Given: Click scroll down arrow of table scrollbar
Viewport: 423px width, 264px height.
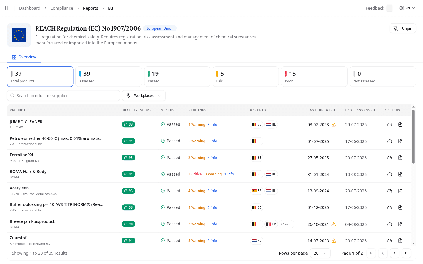Looking at the screenshot, I should (x=413, y=243).
